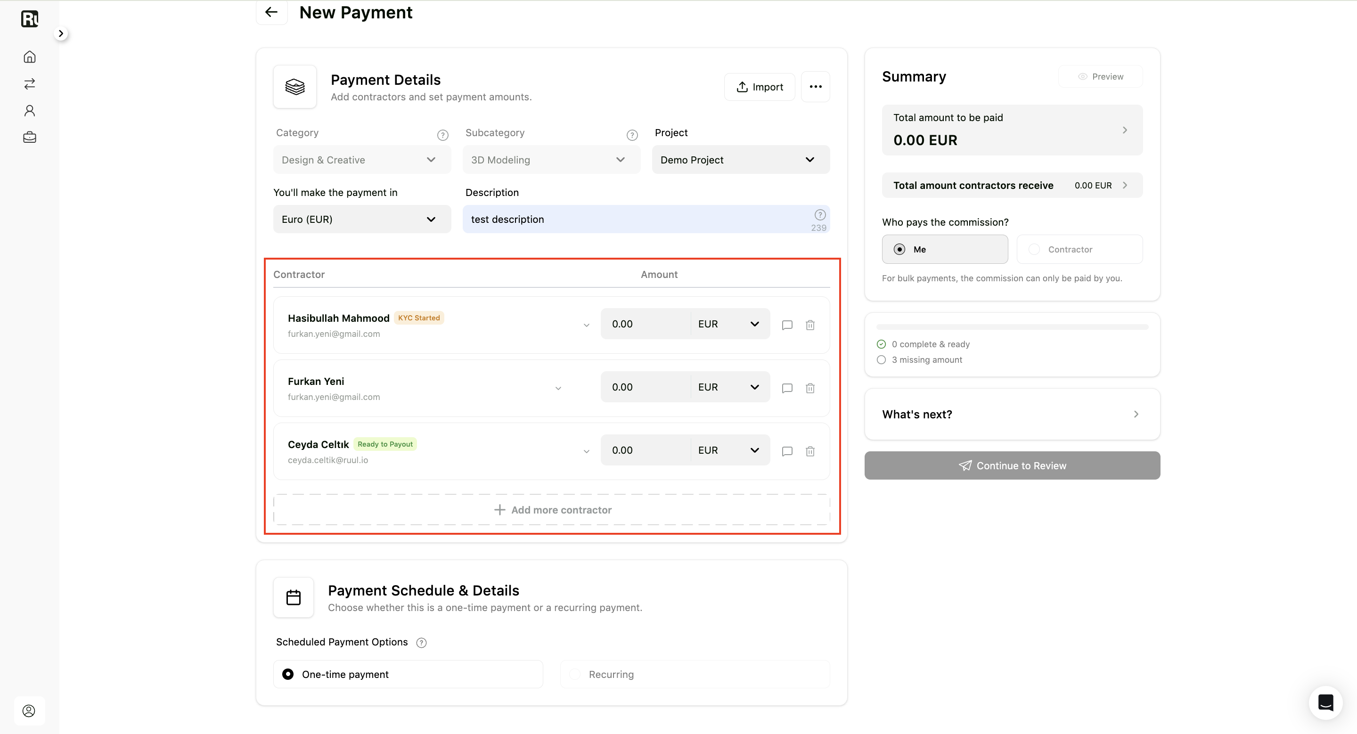Expand Hasibullah Mahmood contractor selector chevron
Viewport: 1357px width, 734px height.
point(586,326)
